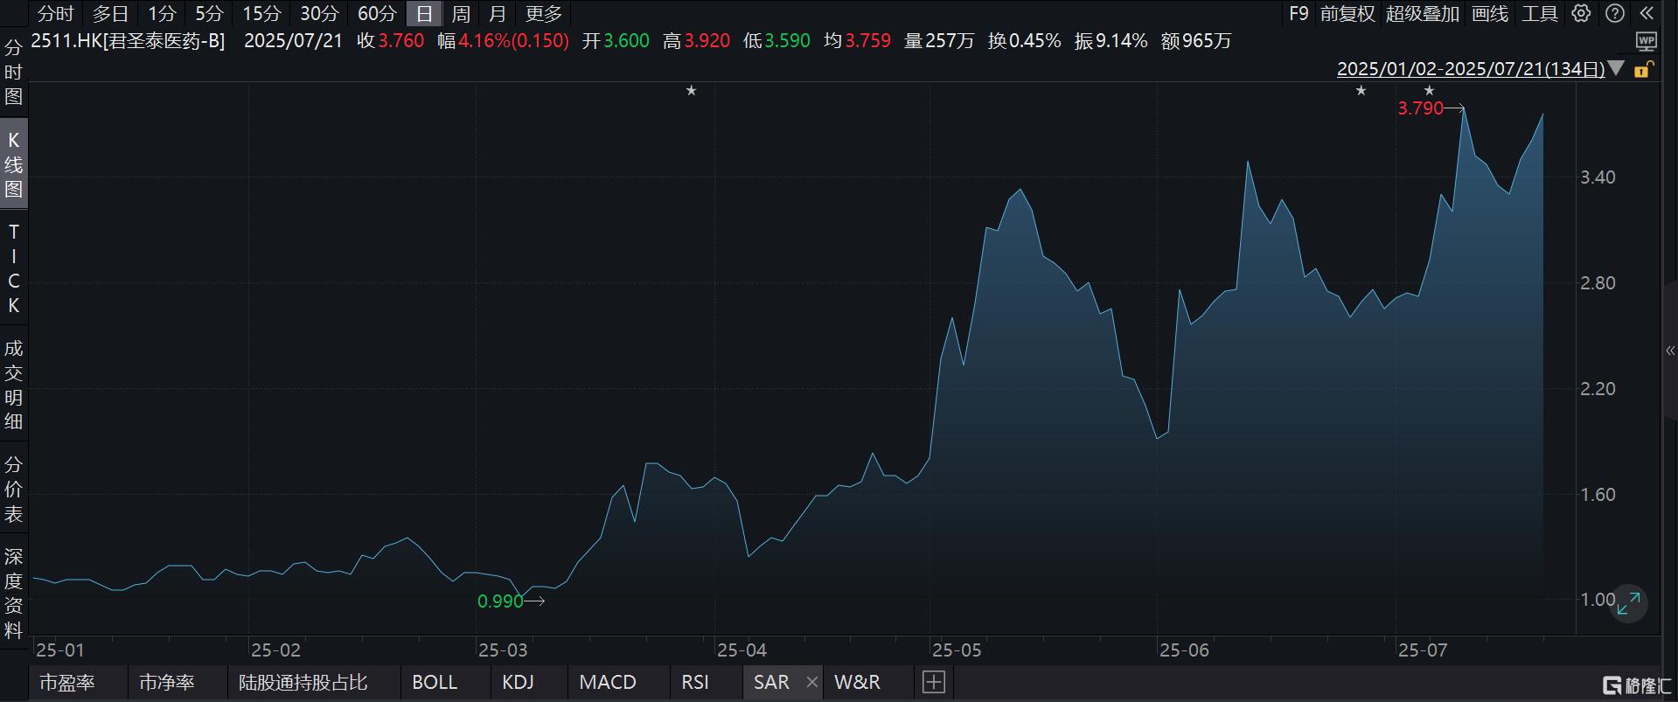The height and width of the screenshot is (702, 1678).
Task: Click the WP icon below toolbar
Action: pyautogui.click(x=1647, y=41)
